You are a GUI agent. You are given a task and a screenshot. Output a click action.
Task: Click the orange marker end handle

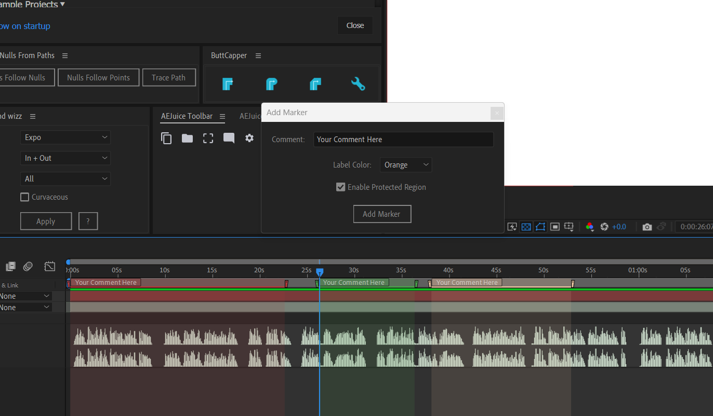573,284
